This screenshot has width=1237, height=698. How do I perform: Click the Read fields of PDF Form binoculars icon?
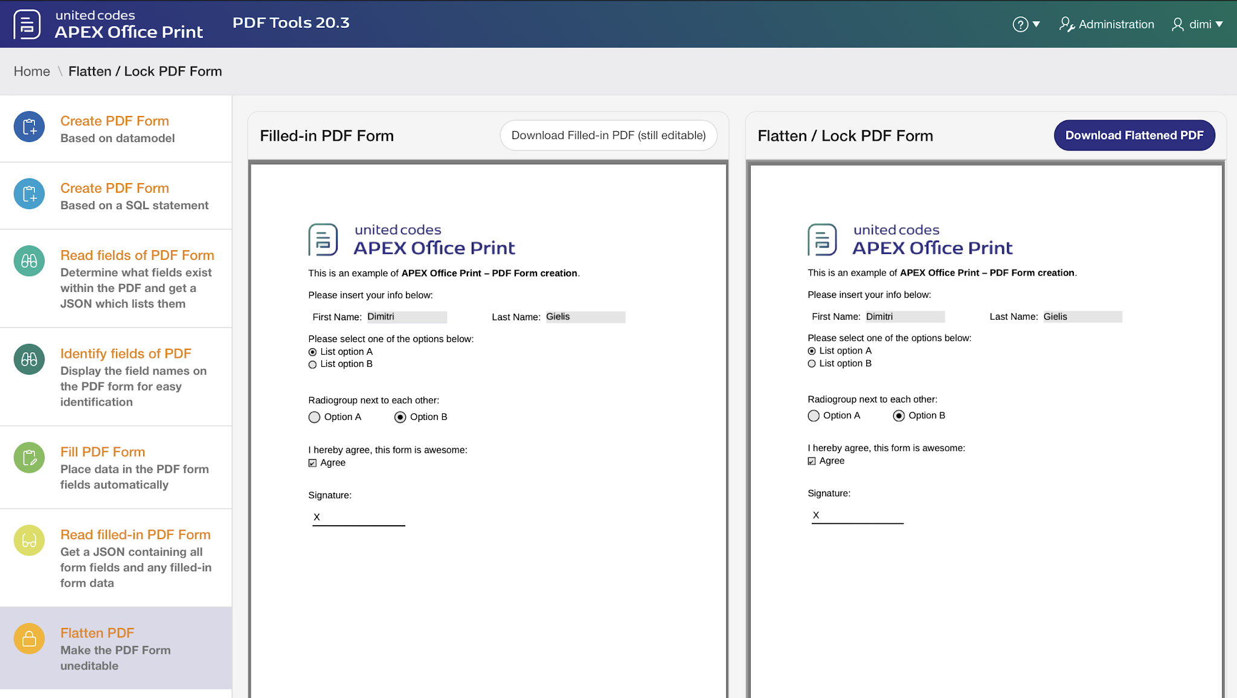click(29, 261)
